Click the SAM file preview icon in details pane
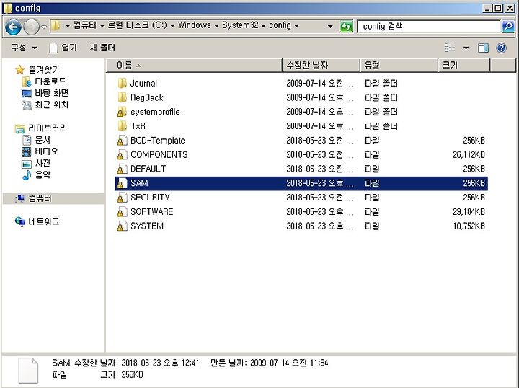Image resolution: width=519 pixels, height=388 pixels. (x=28, y=371)
